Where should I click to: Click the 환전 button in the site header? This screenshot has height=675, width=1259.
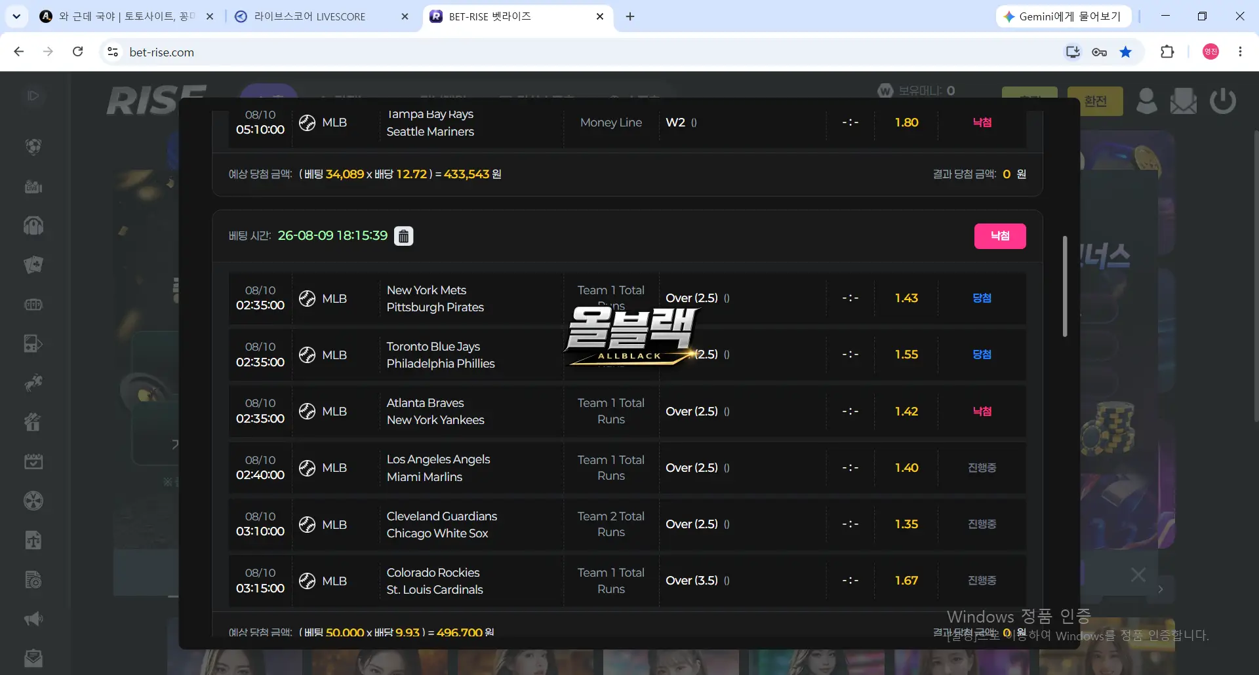pyautogui.click(x=1095, y=101)
